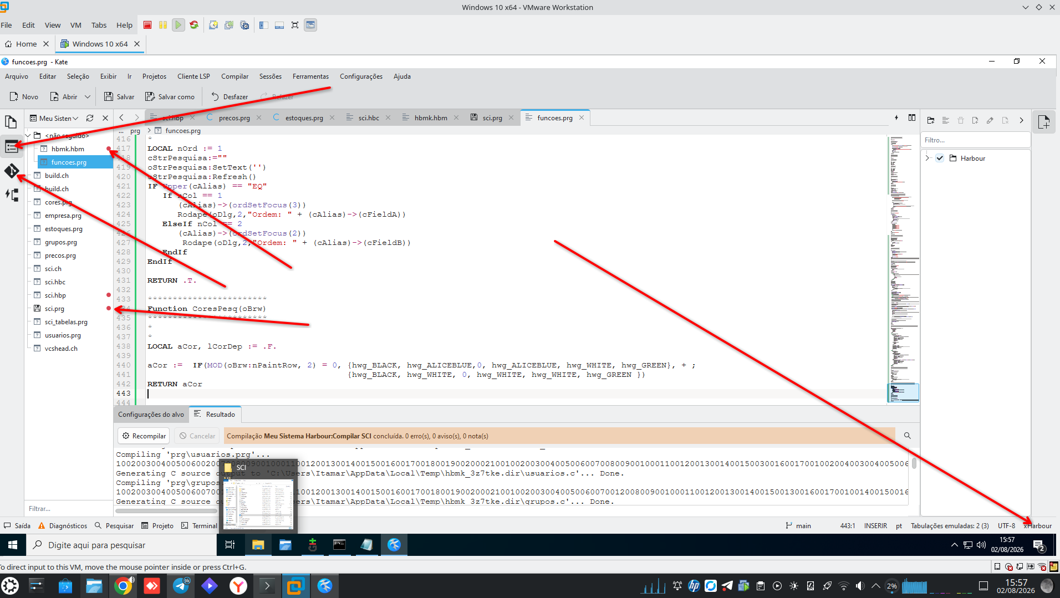Open the Meu Sistema project combo box
Screen dimensions: 1060x598
tap(54, 118)
